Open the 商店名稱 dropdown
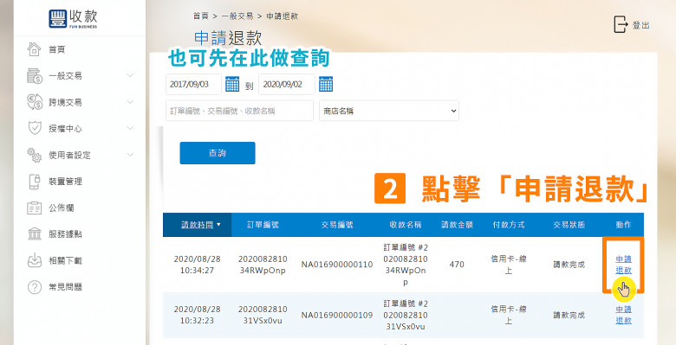Viewport: 676px width, 345px height. point(389,111)
